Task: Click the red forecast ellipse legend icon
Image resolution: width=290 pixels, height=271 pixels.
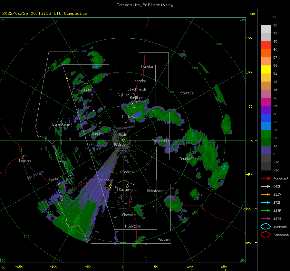Action: click(x=266, y=235)
